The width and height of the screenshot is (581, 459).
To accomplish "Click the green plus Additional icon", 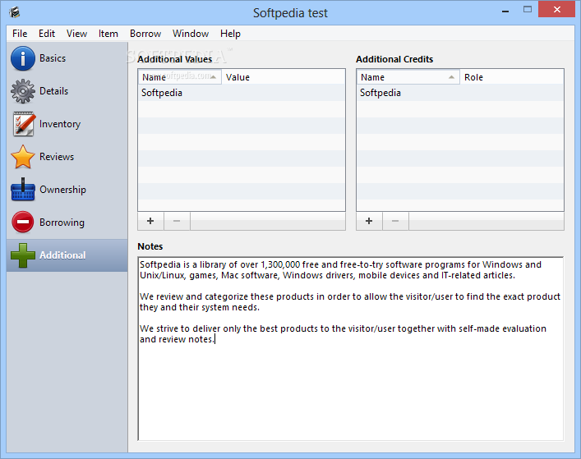I will (23, 255).
